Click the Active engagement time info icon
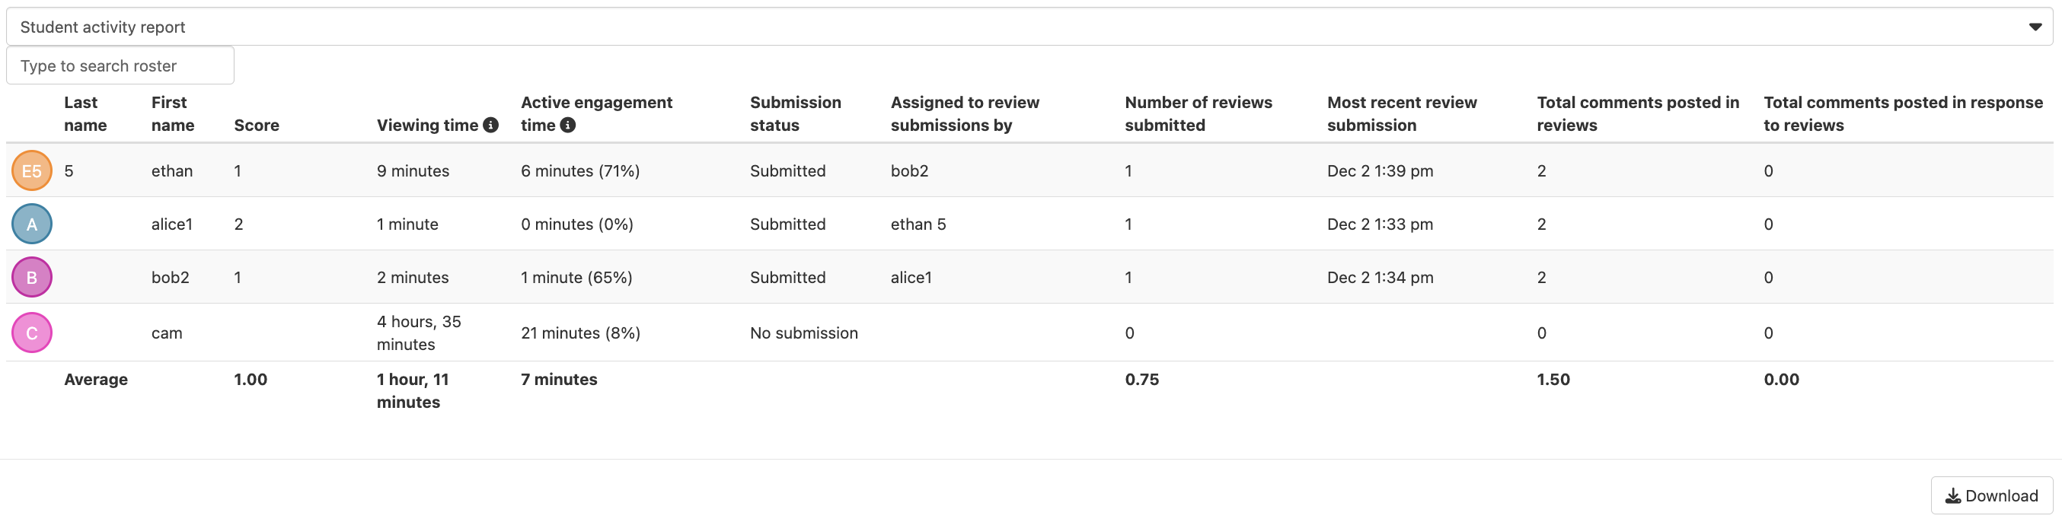 [567, 125]
